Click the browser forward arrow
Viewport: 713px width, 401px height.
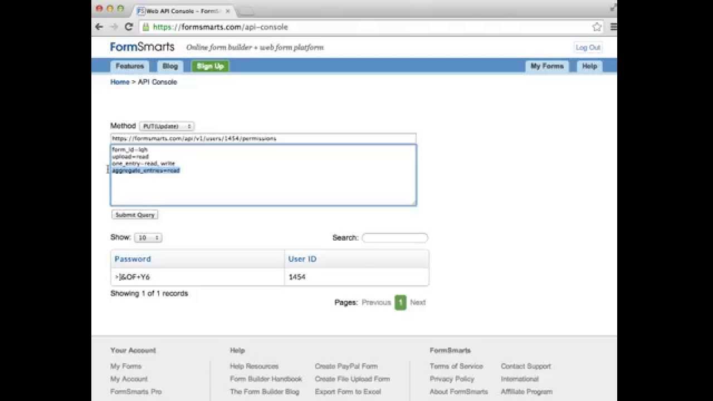tap(114, 27)
